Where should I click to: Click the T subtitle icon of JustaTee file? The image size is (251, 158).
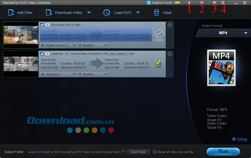[x=47, y=54]
